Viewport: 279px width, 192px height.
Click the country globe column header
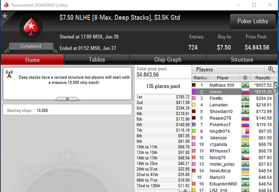[245, 78]
